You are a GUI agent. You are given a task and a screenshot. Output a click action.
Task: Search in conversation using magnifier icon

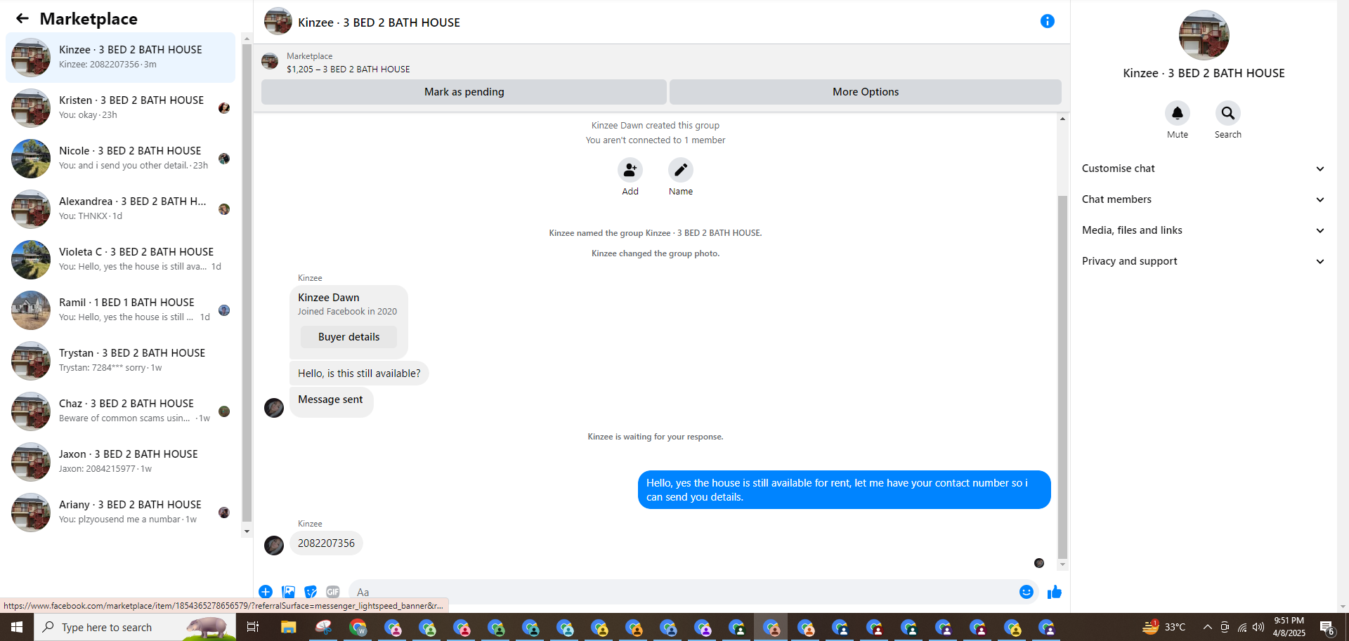click(x=1227, y=113)
